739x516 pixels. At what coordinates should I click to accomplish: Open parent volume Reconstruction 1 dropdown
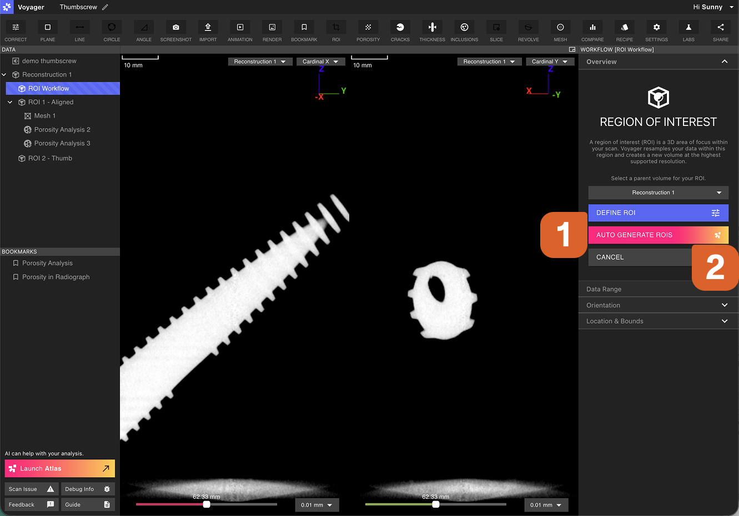pos(658,193)
